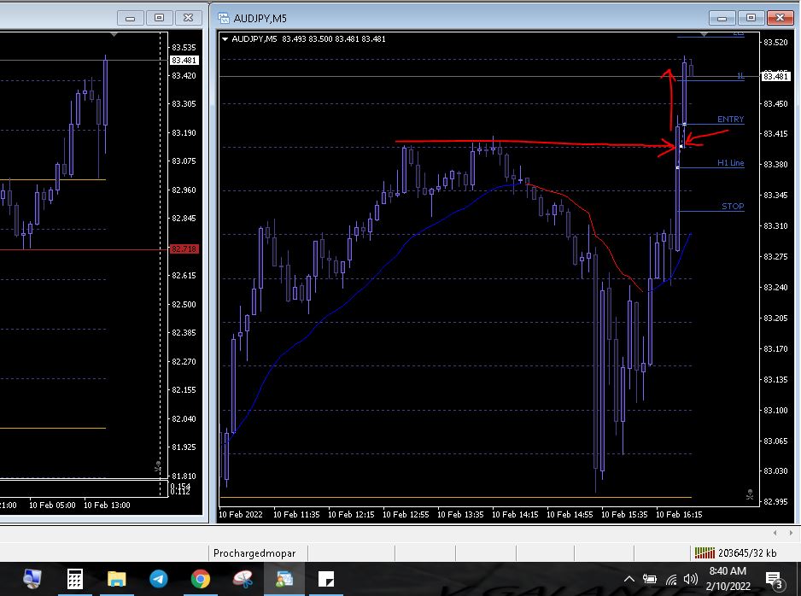Screen dimensions: 801x596
Task: Switch to the MetaTrader taskbar icon
Action: (284, 579)
